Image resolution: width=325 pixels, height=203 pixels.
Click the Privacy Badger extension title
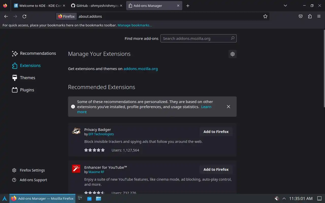pyautogui.click(x=97, y=129)
